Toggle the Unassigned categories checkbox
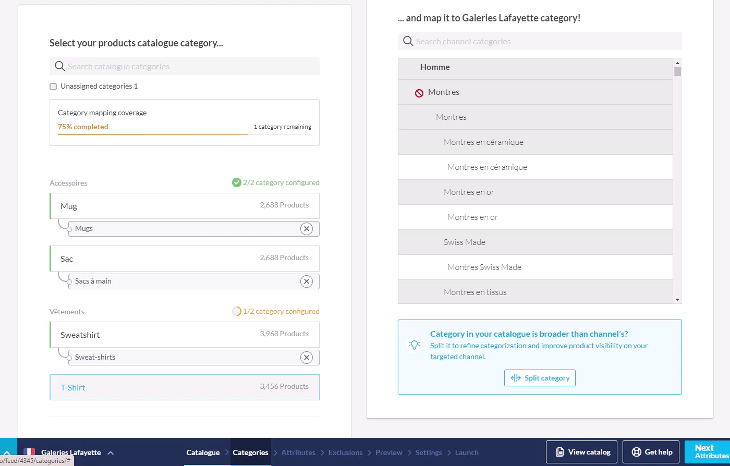 click(x=53, y=87)
